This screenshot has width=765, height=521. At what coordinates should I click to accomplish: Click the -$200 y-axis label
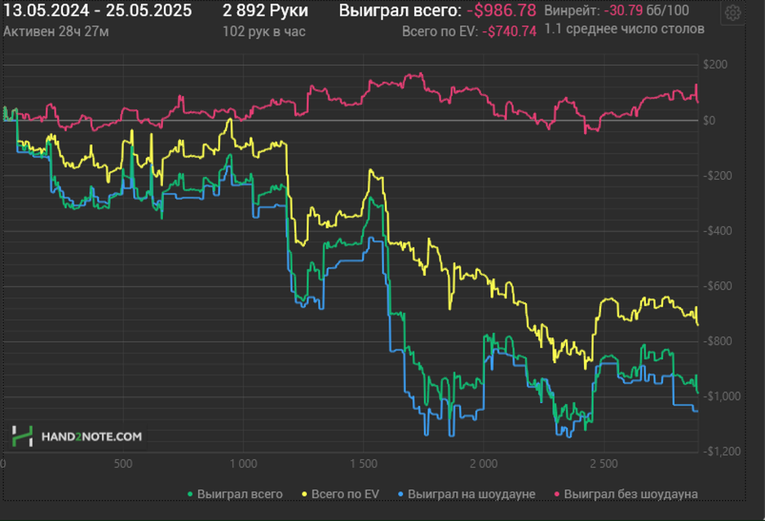tap(718, 176)
